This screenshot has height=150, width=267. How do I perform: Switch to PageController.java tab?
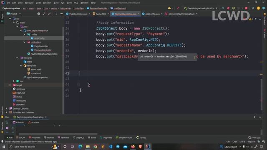(x=78, y=14)
